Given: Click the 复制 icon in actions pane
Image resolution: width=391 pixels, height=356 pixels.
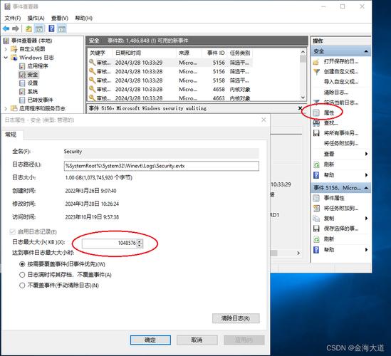Looking at the screenshot, I should click(316, 219).
